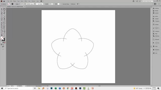Open the Graphic Styles panel
This screenshot has height=90, width=161.
[156, 28]
